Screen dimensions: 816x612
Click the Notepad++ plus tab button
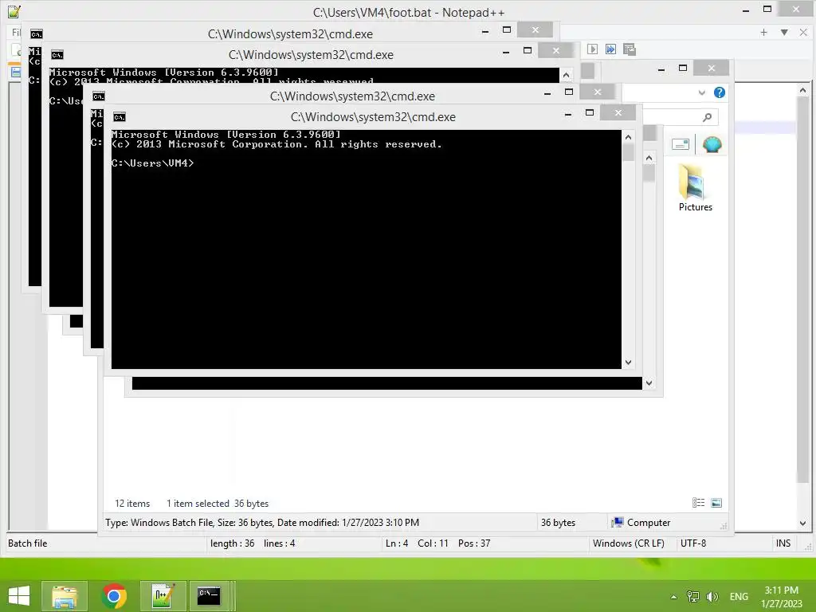763,32
